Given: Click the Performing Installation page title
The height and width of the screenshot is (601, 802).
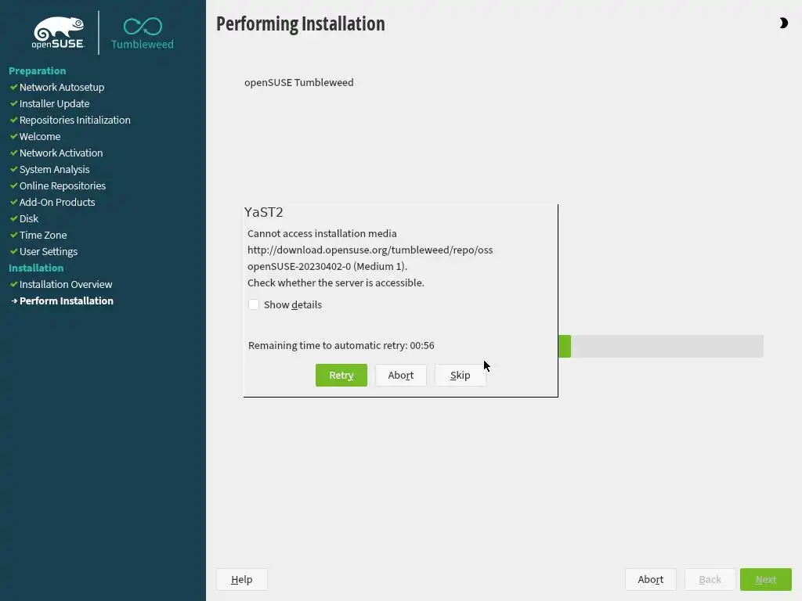Looking at the screenshot, I should [301, 24].
